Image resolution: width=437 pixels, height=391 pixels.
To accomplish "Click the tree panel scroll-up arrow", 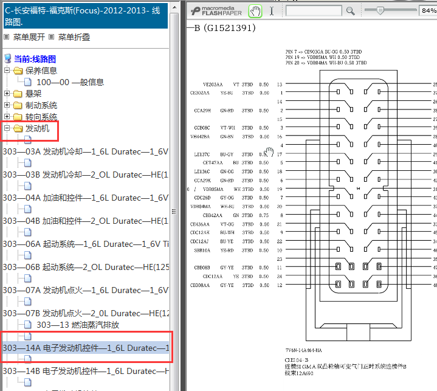I will [174, 7].
